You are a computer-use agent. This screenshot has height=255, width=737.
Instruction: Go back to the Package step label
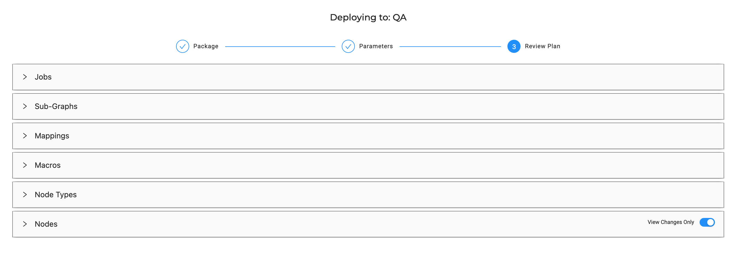pyautogui.click(x=206, y=46)
